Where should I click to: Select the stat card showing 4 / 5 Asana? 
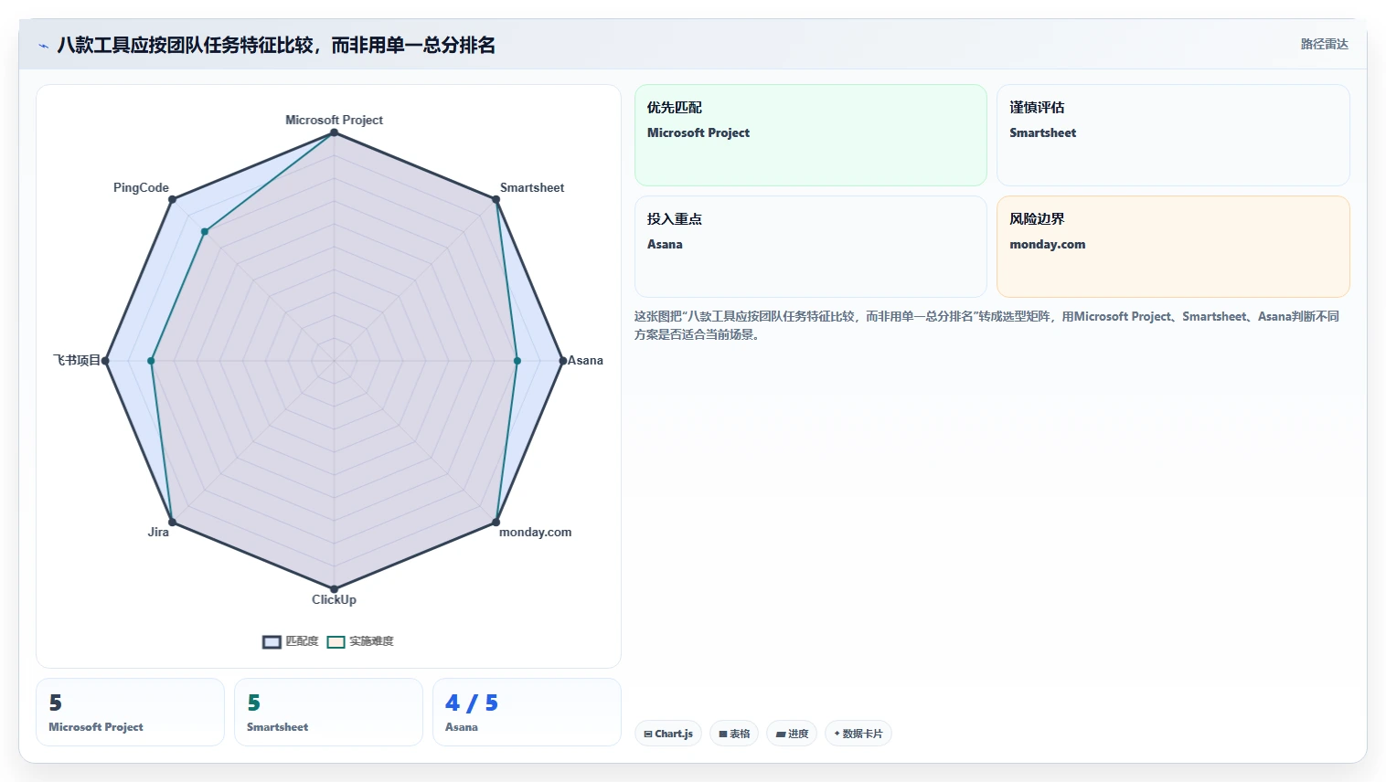click(x=527, y=713)
